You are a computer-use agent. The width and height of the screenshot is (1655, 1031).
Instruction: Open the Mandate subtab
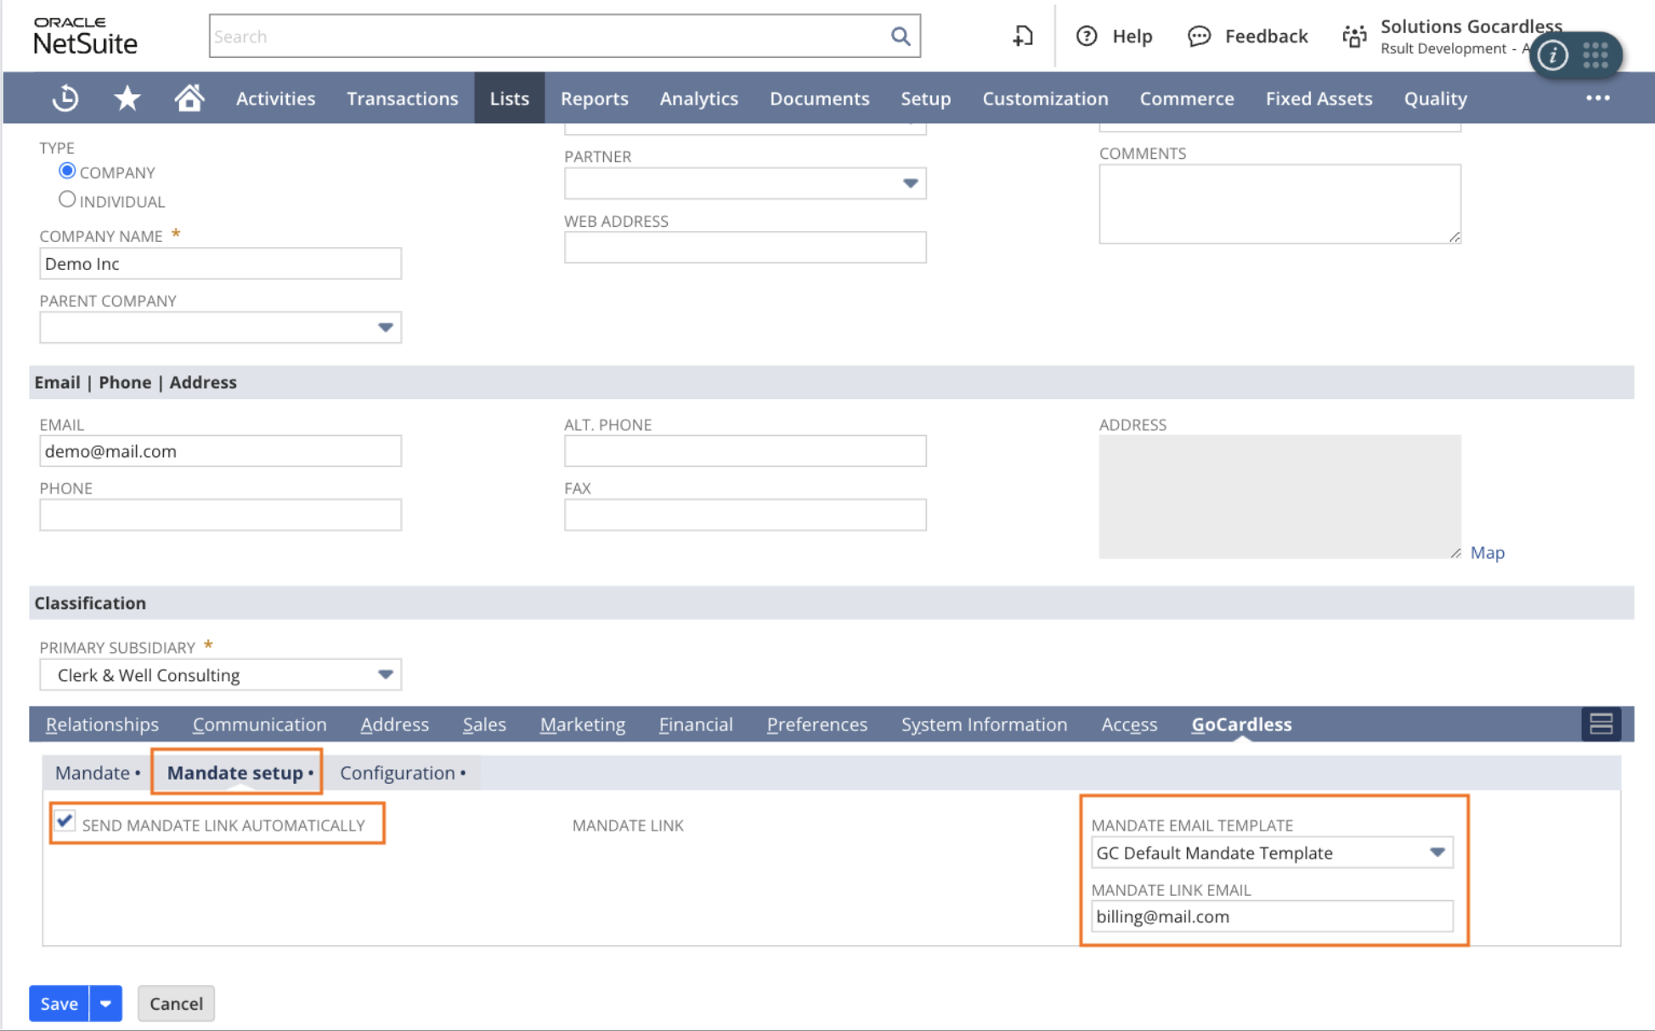97,773
